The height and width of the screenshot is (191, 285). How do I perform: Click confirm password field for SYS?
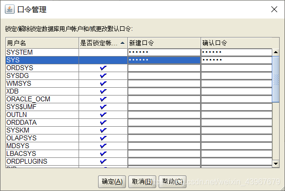coord(237,60)
